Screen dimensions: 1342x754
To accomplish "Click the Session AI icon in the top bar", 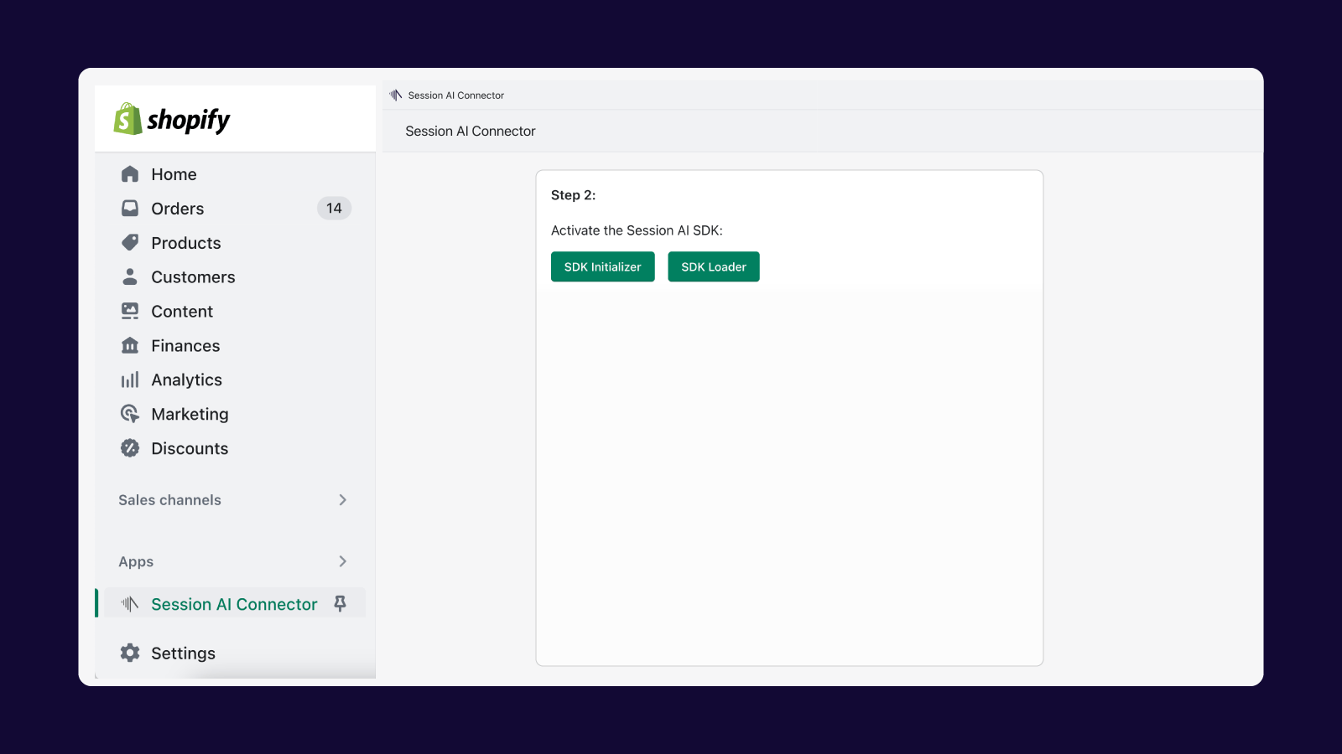I will pos(396,95).
